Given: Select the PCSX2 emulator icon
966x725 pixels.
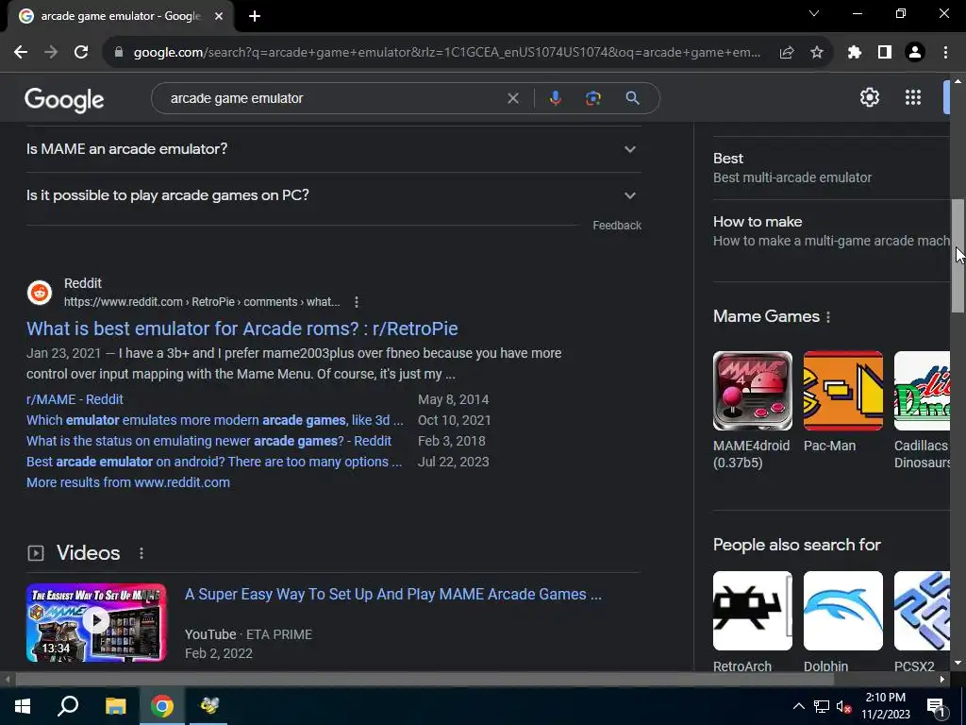Looking at the screenshot, I should (923, 611).
